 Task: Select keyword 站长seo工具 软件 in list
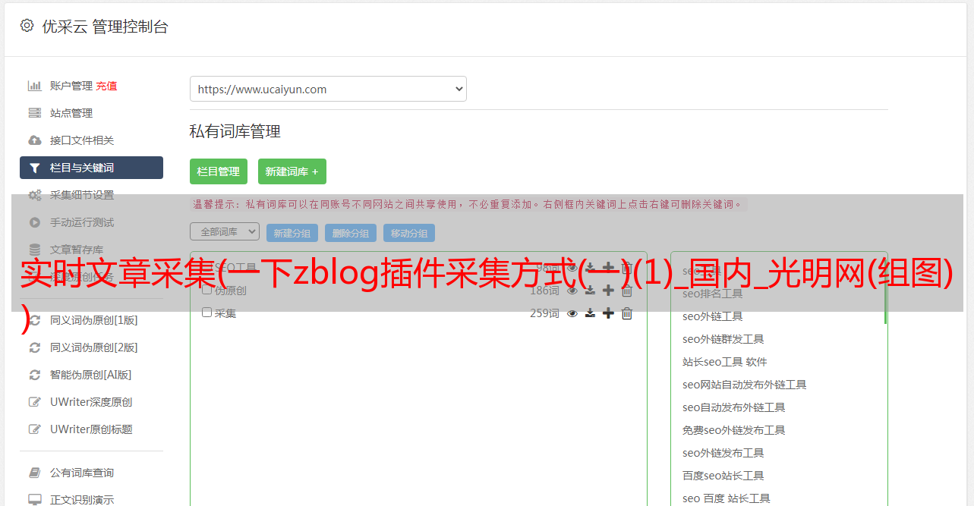coord(724,362)
